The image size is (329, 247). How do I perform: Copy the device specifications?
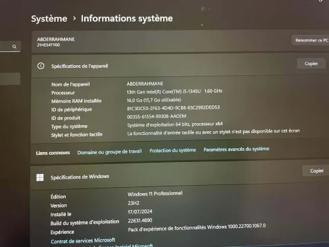click(x=311, y=63)
